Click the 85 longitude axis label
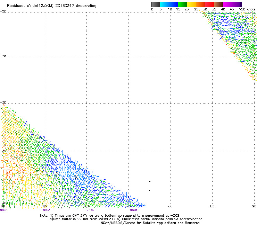Viewport: 257px width, 225px height. (212, 206)
